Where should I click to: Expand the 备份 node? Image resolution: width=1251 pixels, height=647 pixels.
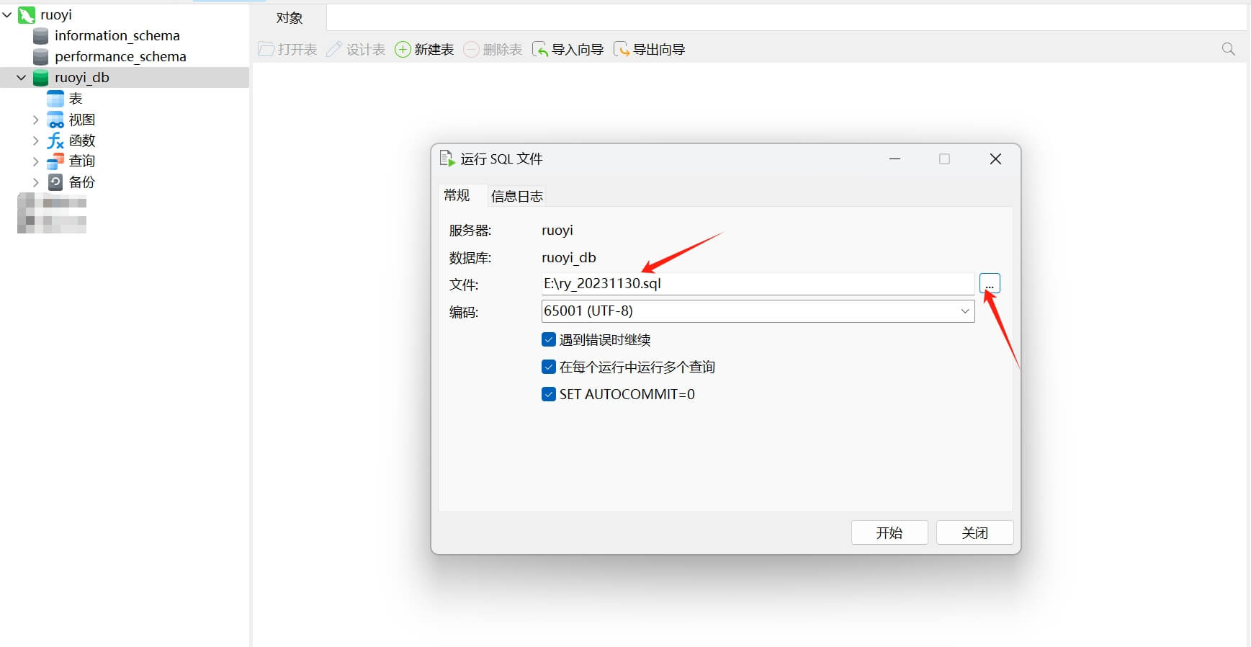tap(36, 182)
